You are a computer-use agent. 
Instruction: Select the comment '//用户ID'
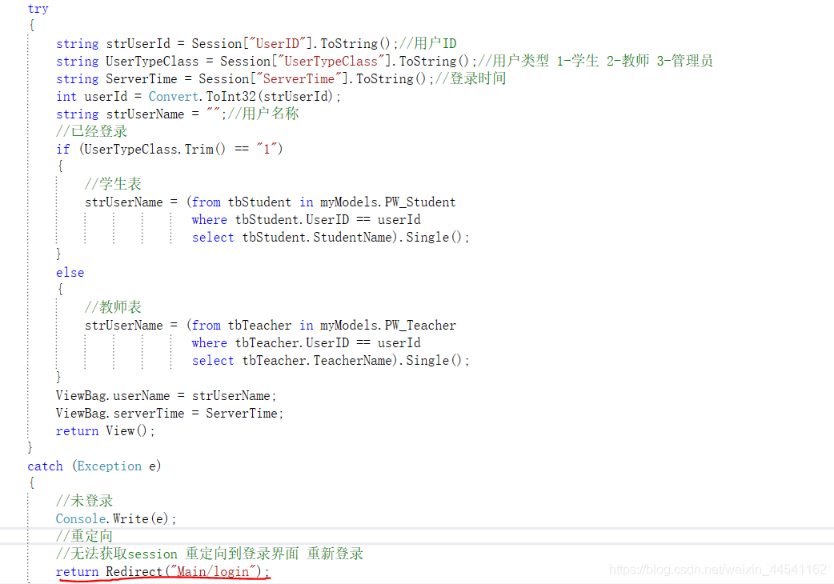coord(427,43)
